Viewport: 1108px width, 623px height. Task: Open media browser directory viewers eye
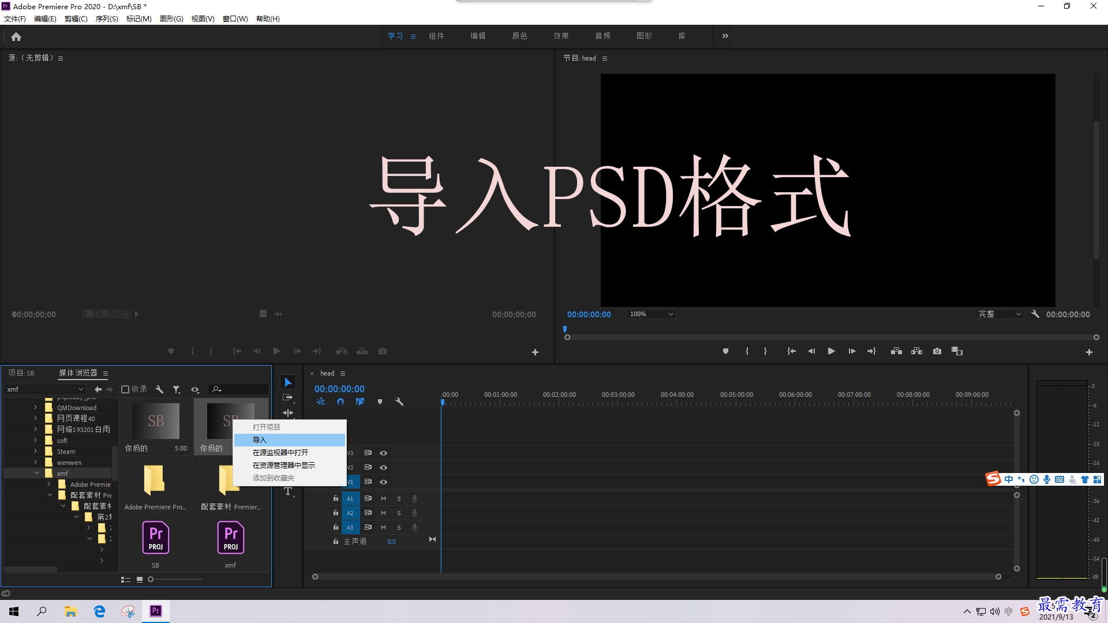[195, 389]
